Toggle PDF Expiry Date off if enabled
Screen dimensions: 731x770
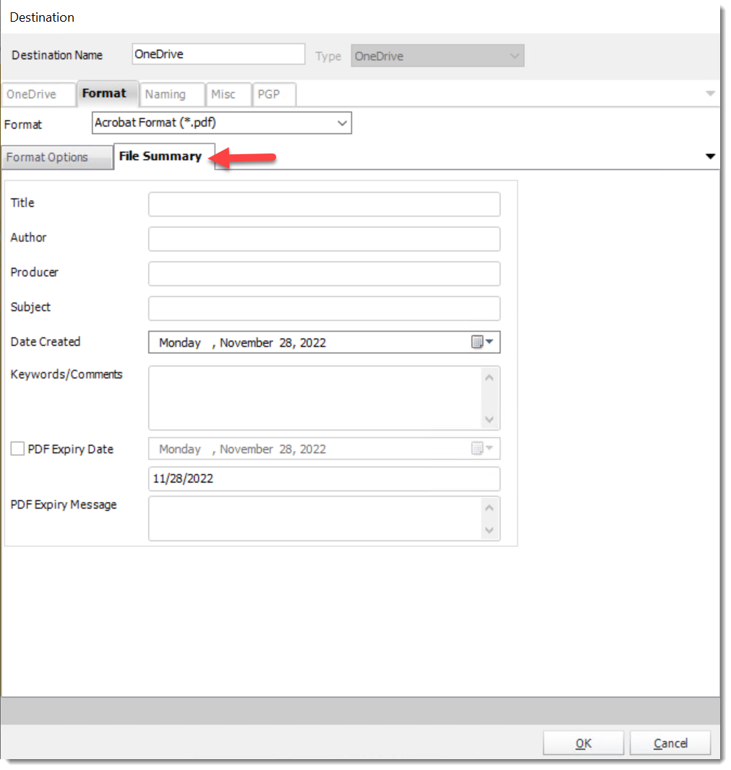pyautogui.click(x=17, y=448)
